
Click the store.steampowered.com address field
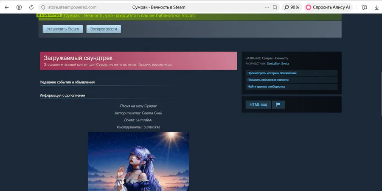click(72, 7)
